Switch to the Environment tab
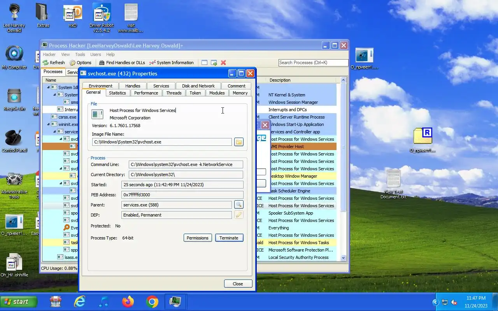 click(x=100, y=86)
